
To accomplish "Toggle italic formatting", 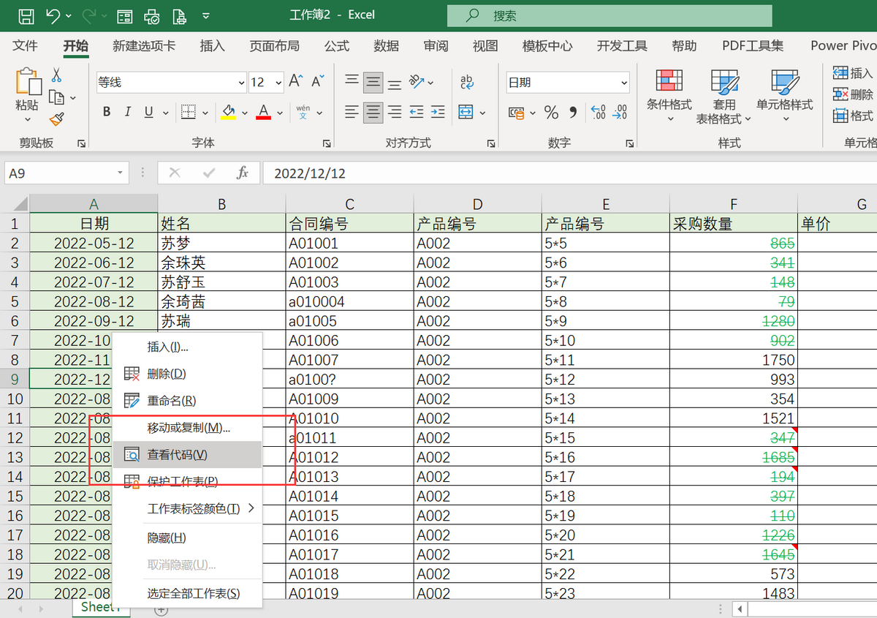I will 128,112.
